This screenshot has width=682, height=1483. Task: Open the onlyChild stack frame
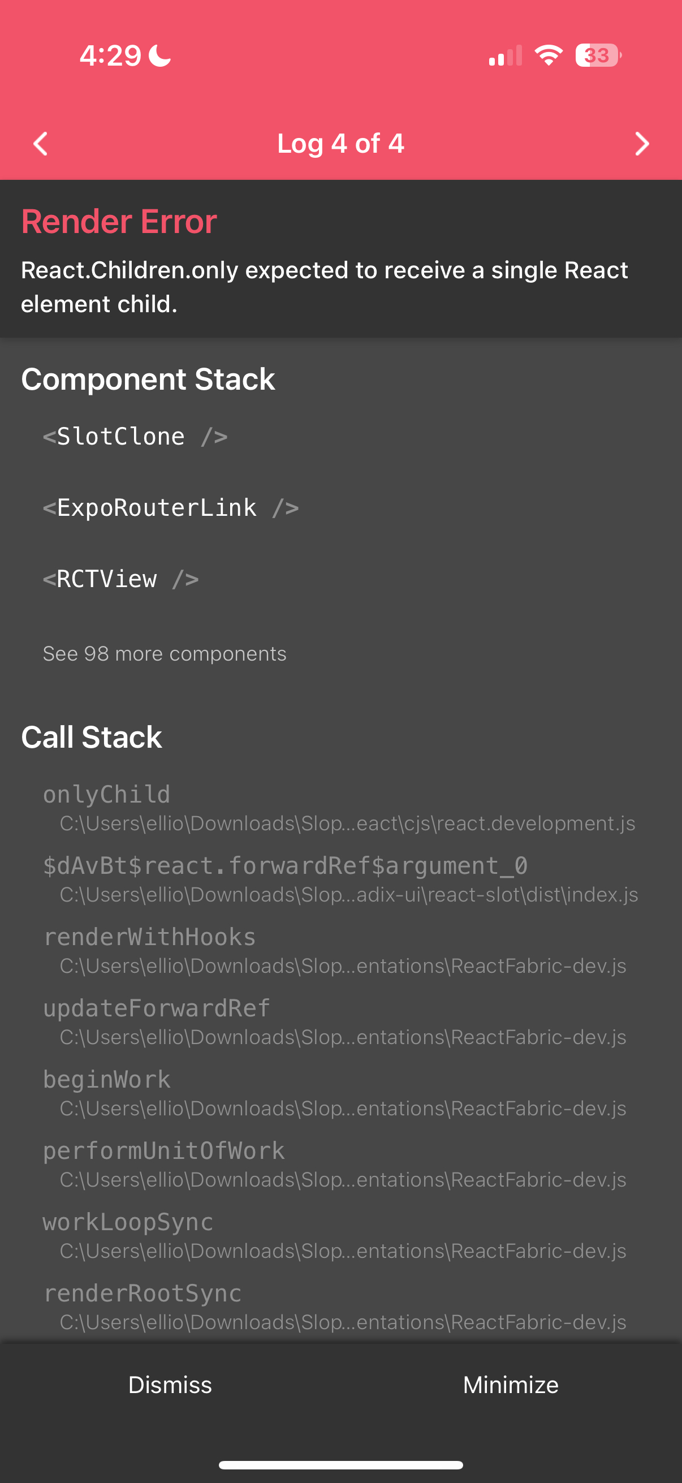(107, 794)
